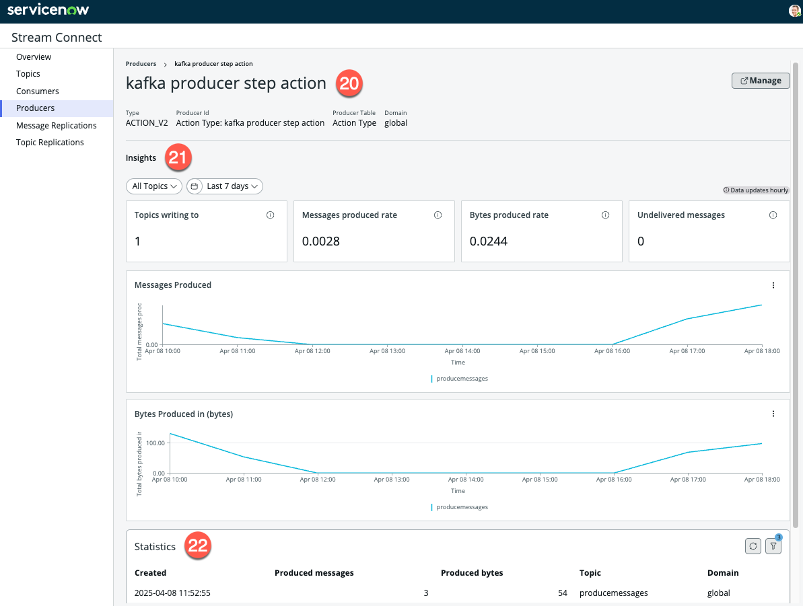
Task: Open Statistics filter panel
Action: [773, 546]
